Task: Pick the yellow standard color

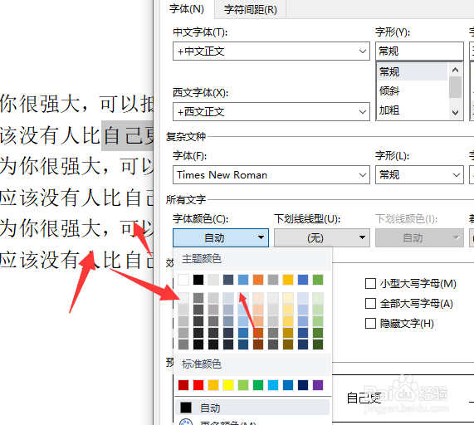Action: tap(228, 385)
